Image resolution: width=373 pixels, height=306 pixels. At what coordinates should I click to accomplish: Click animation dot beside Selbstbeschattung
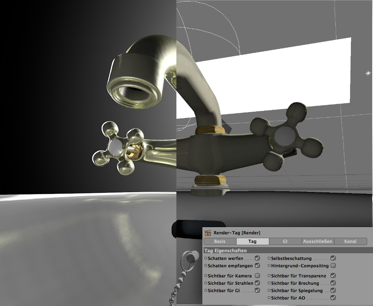tap(269, 258)
